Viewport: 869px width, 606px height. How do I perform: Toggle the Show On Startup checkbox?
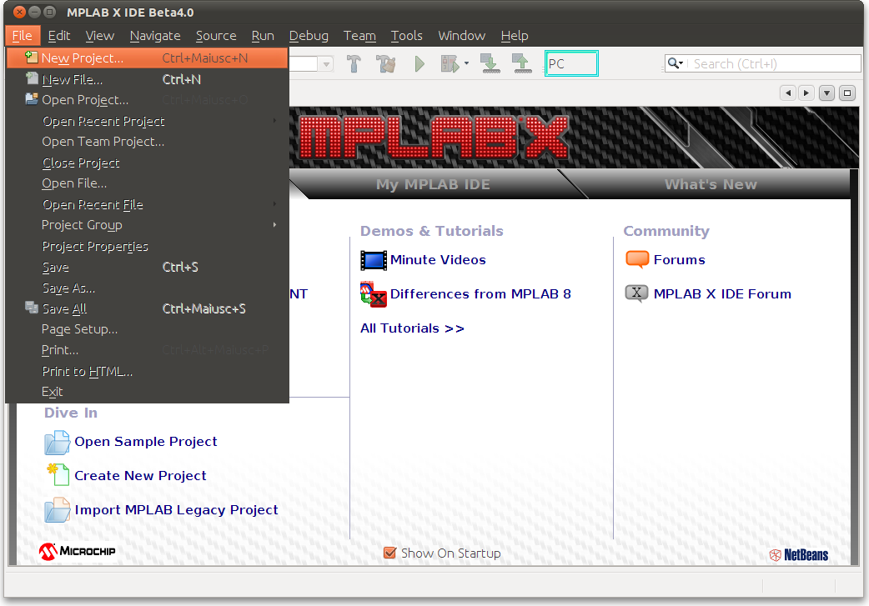pyautogui.click(x=389, y=553)
